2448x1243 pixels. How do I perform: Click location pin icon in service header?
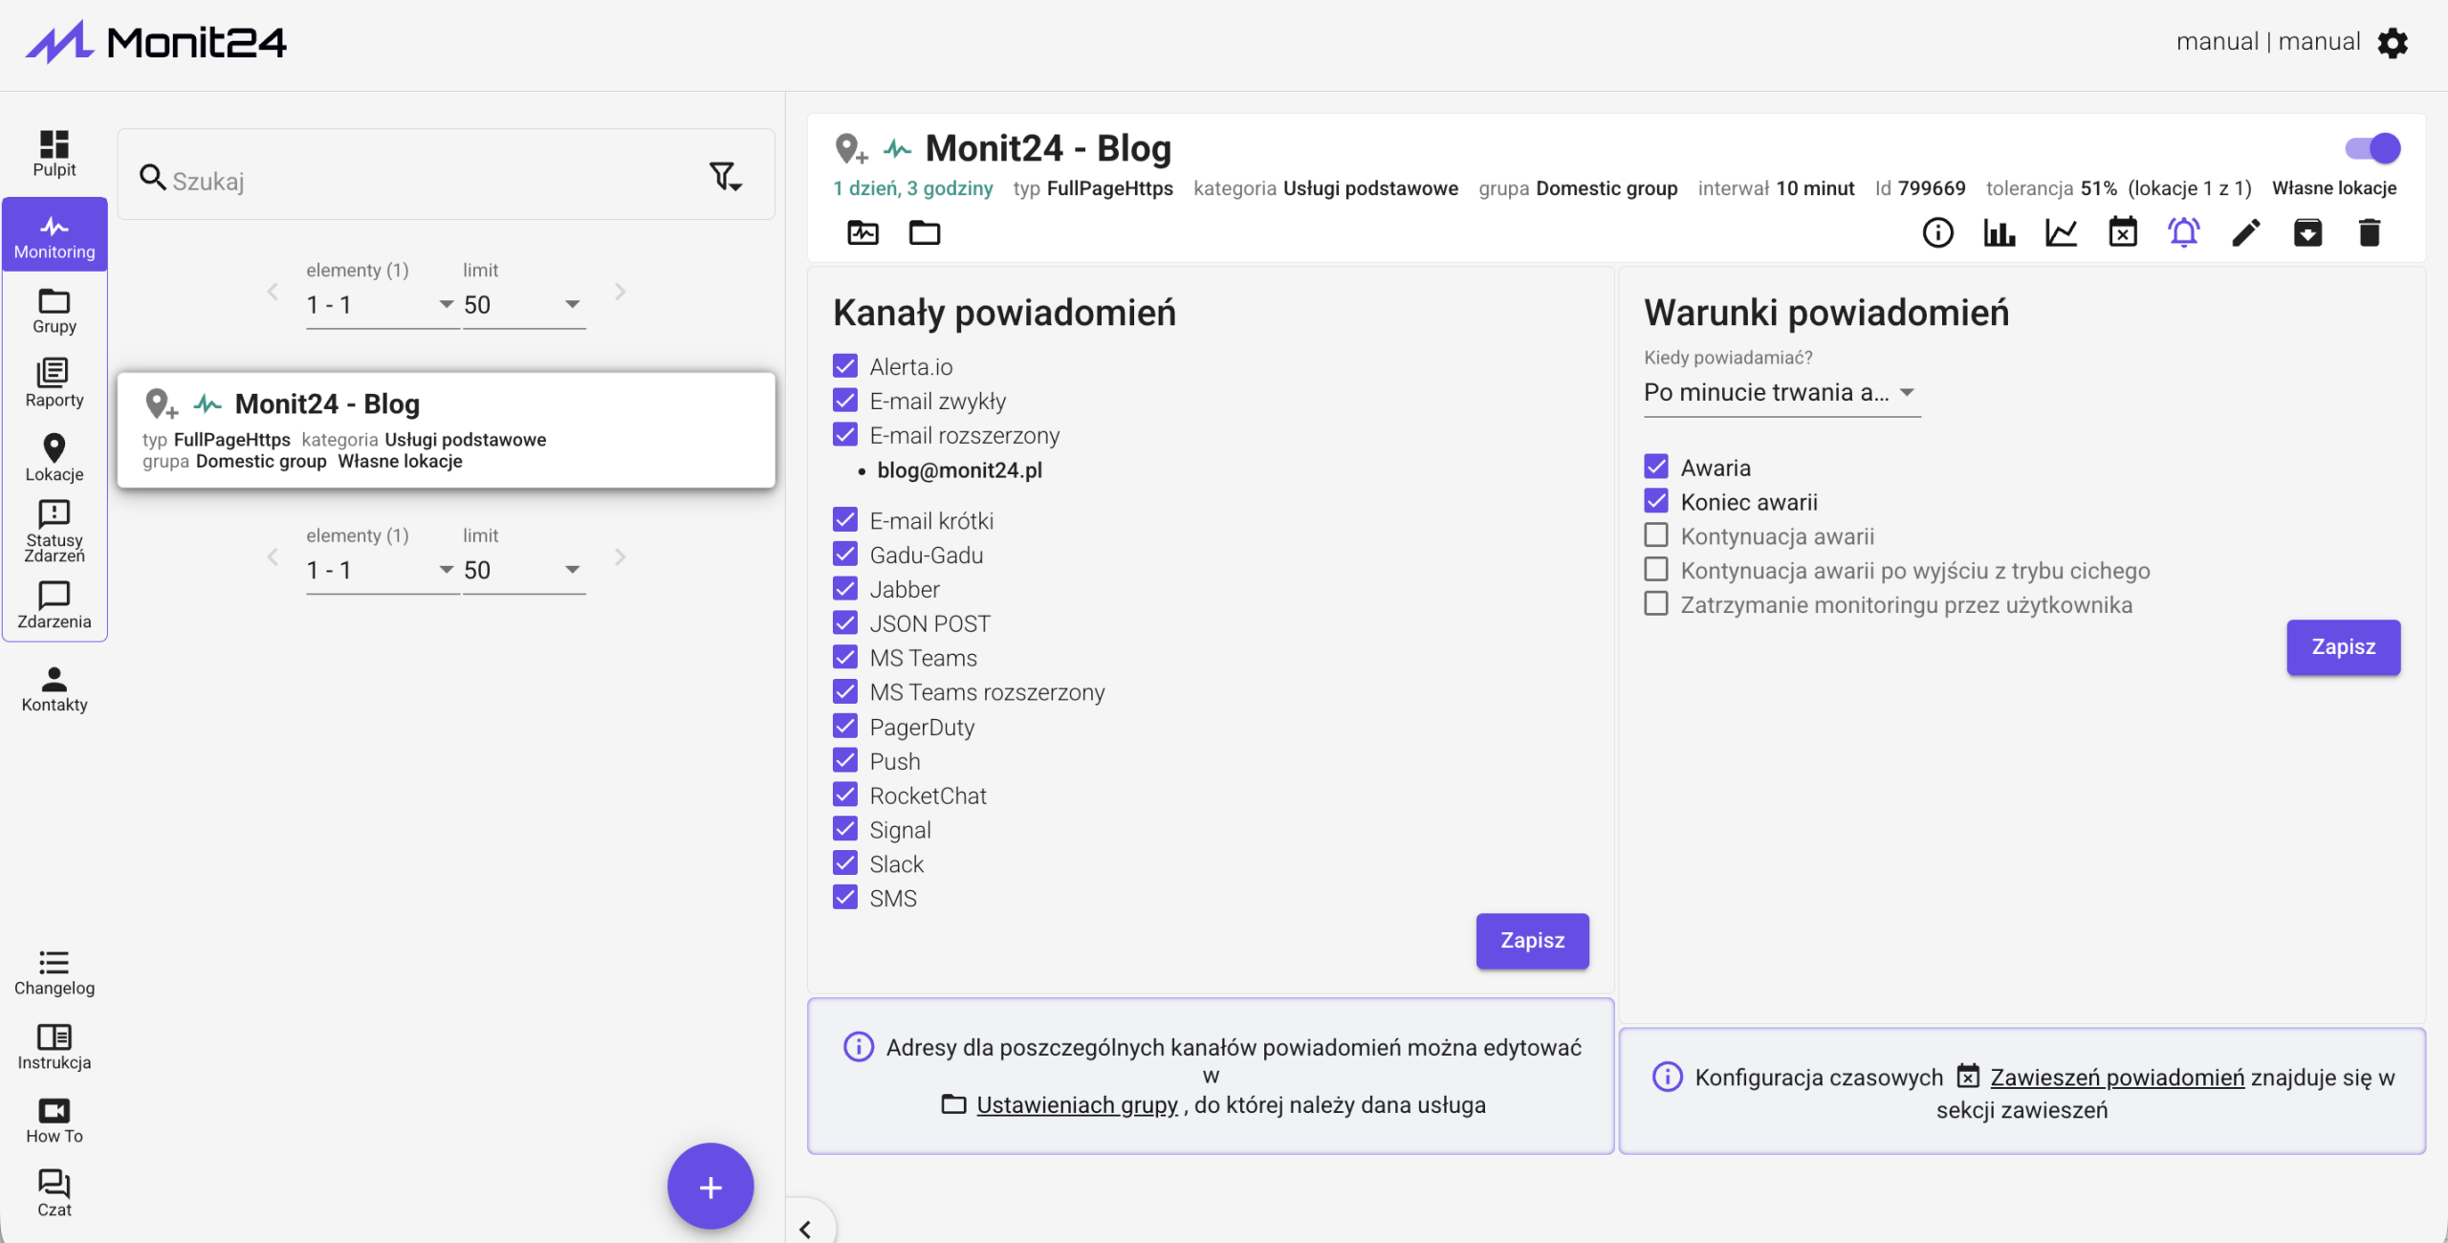click(x=850, y=149)
